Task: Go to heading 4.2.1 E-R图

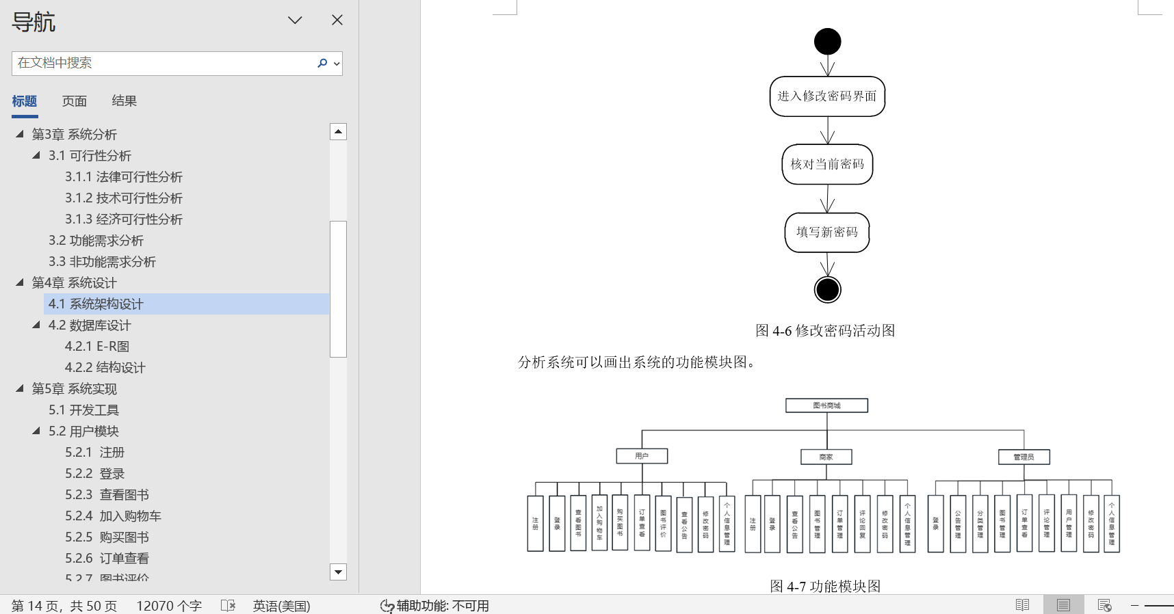Action: pos(97,346)
